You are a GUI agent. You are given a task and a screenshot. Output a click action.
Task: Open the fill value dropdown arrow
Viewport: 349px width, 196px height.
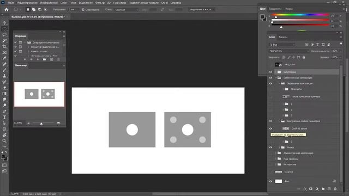click(x=340, y=57)
